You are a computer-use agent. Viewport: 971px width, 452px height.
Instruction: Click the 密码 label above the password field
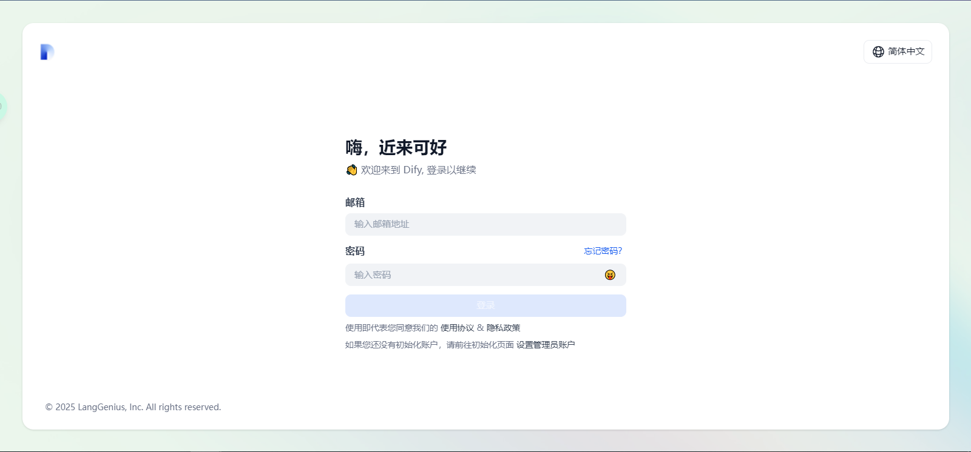[355, 251]
